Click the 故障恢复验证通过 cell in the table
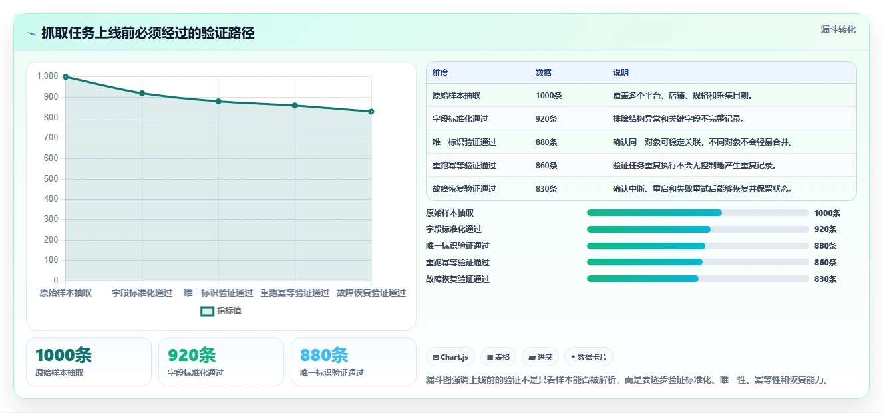The height and width of the screenshot is (413, 883). (464, 189)
